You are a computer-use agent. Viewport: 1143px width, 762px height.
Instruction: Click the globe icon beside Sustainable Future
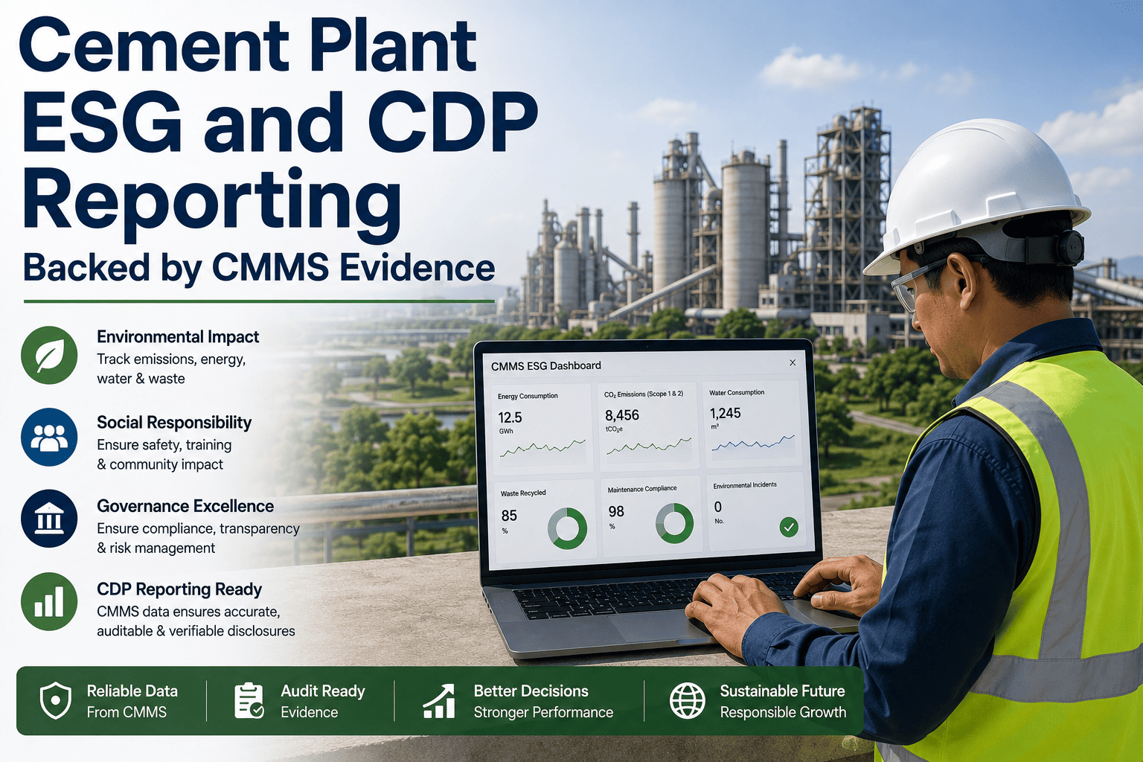[688, 701]
